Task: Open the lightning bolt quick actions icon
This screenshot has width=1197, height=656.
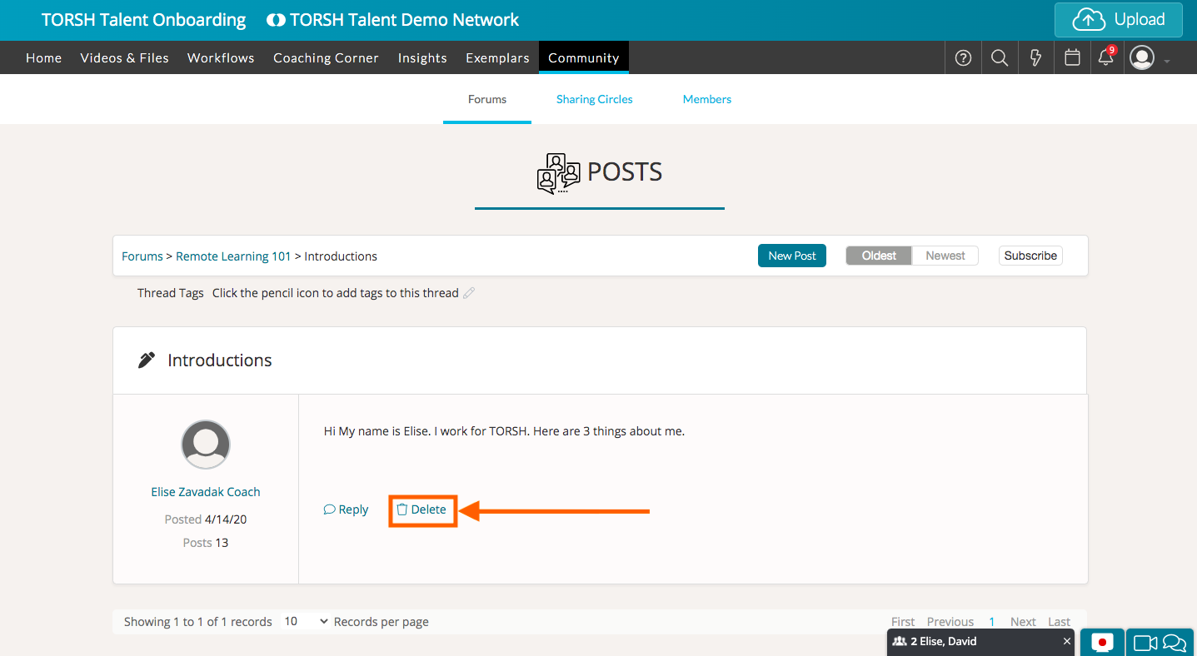Action: click(x=1035, y=58)
